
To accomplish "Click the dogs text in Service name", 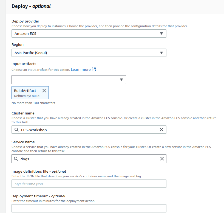I will [x=25, y=159].
